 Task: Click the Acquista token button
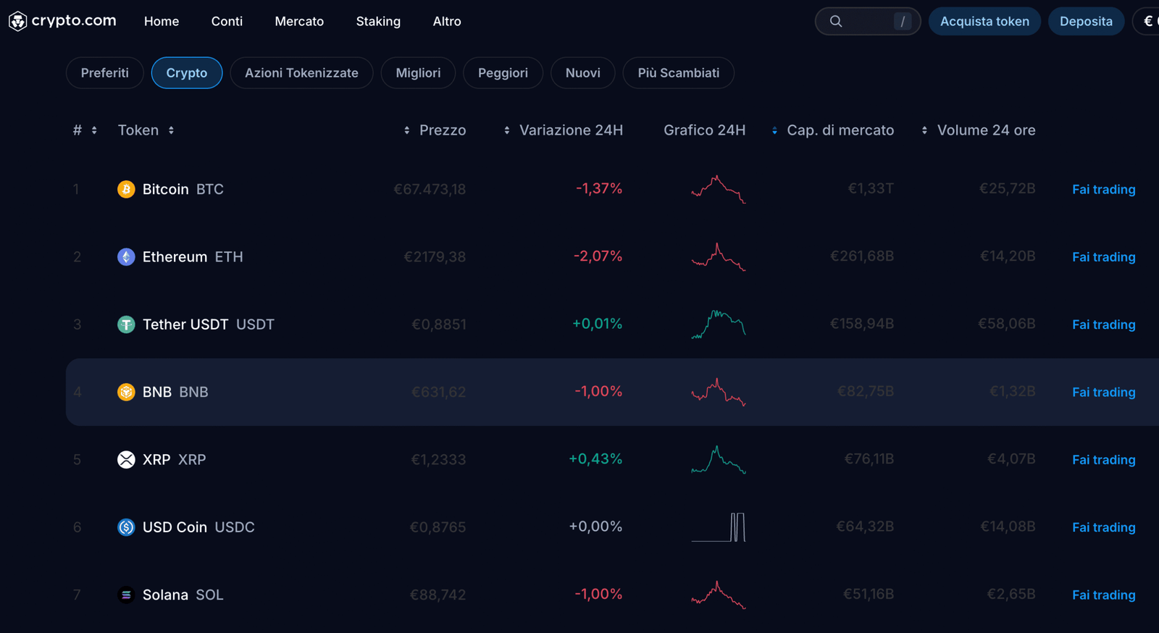pyautogui.click(x=984, y=22)
